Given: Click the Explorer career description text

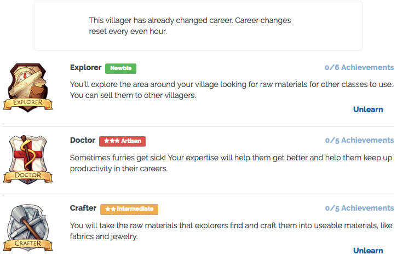Looking at the screenshot, I should pyautogui.click(x=231, y=90).
